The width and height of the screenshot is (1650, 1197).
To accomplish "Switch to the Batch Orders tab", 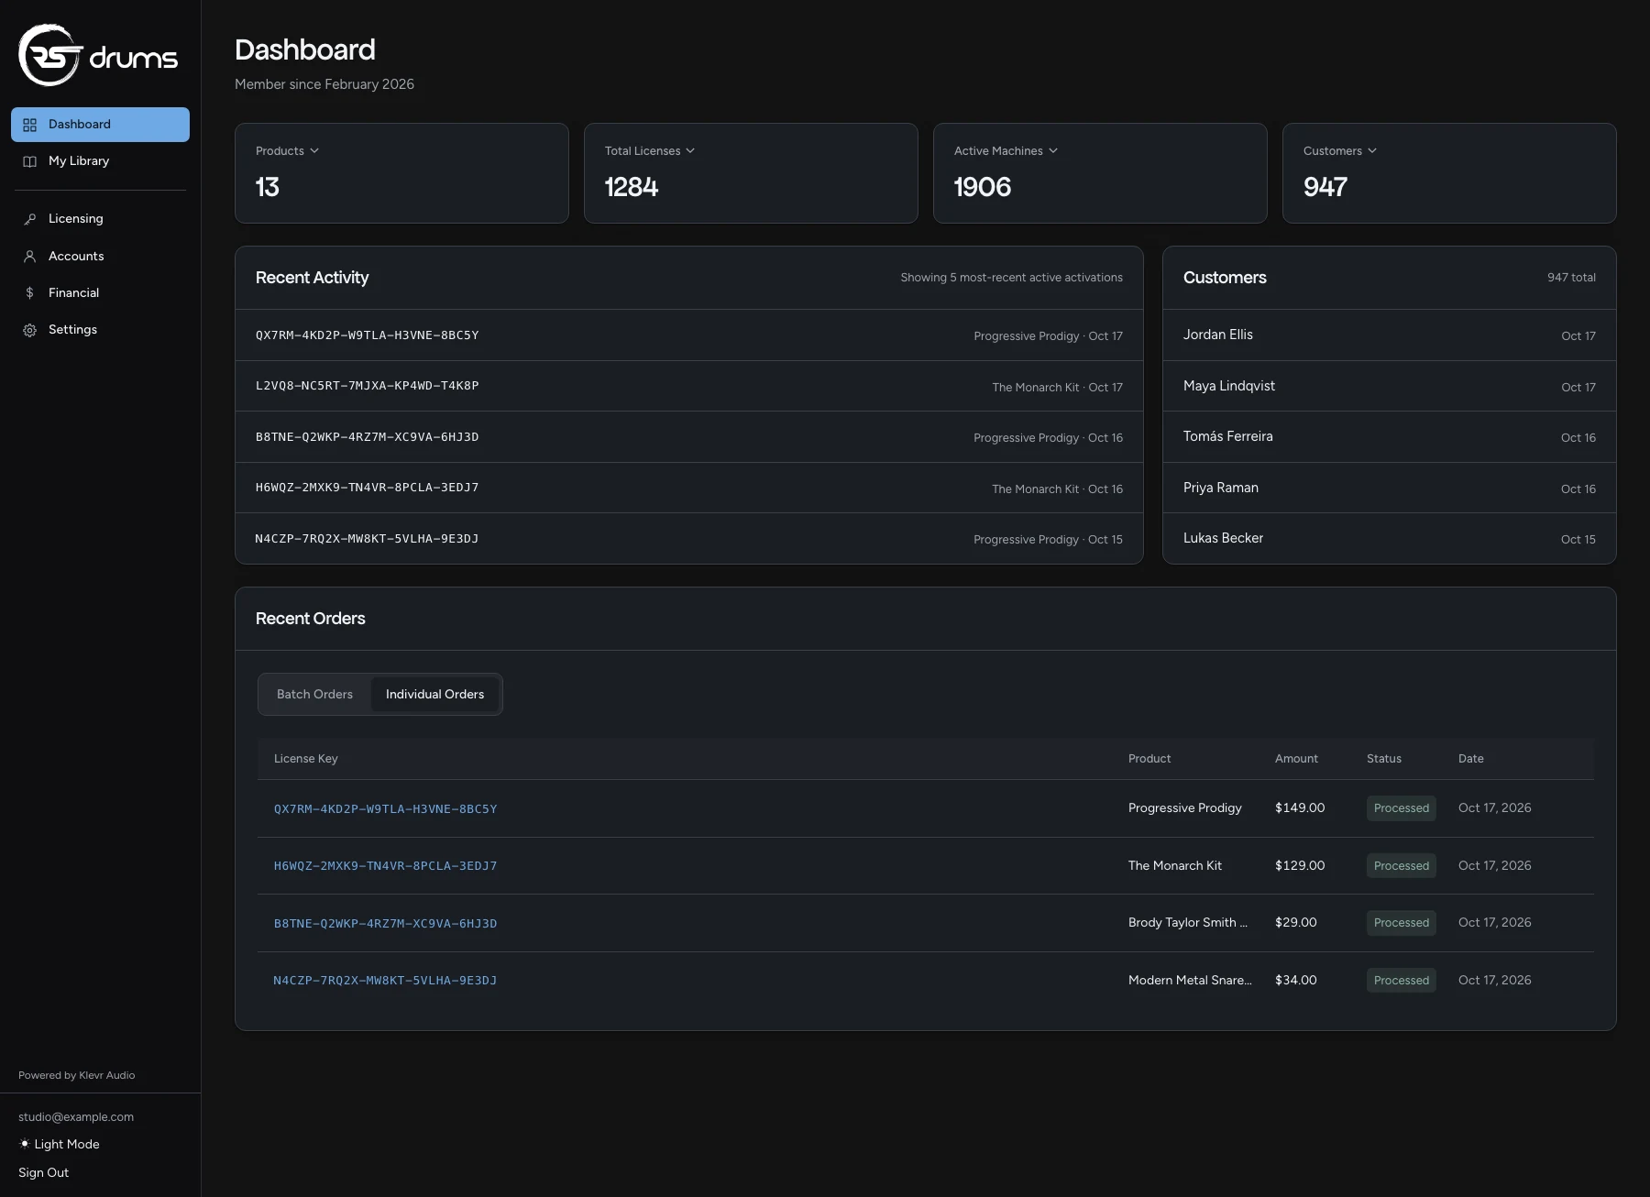I will 314,694.
